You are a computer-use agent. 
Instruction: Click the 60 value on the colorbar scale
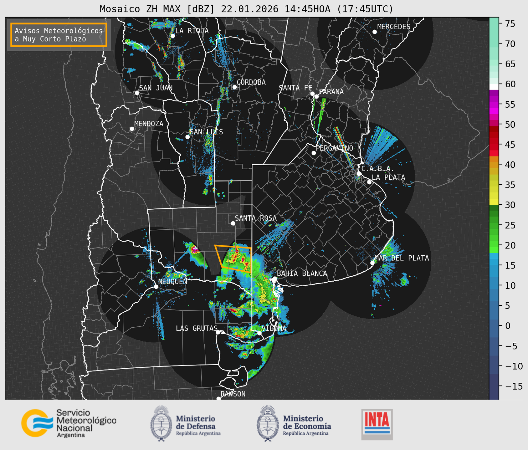click(x=510, y=84)
